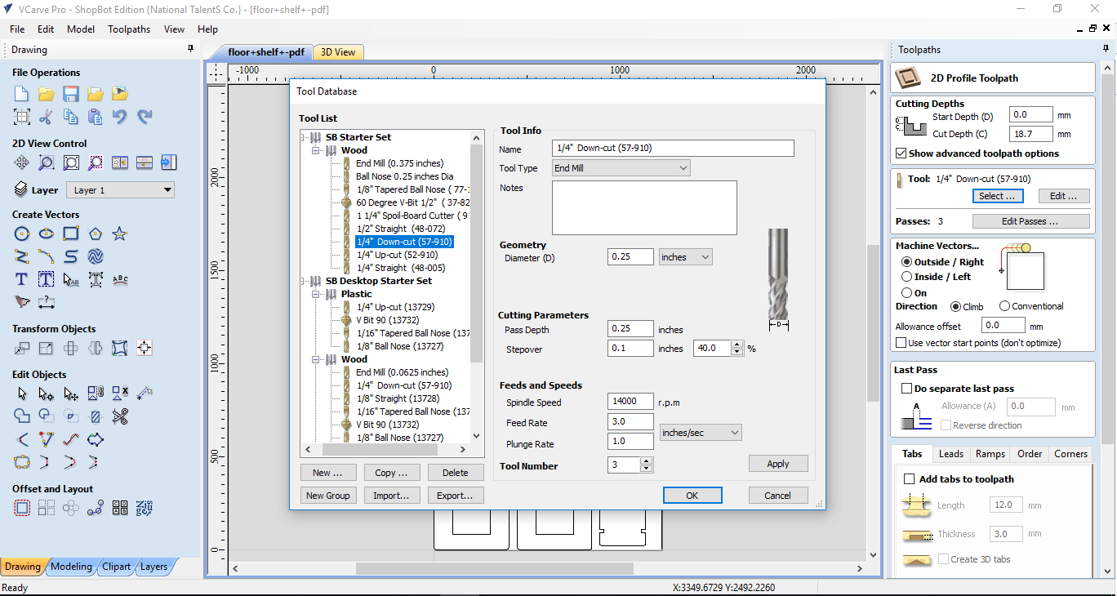Image resolution: width=1117 pixels, height=596 pixels.
Task: Select the Draw Star tool
Action: click(120, 234)
